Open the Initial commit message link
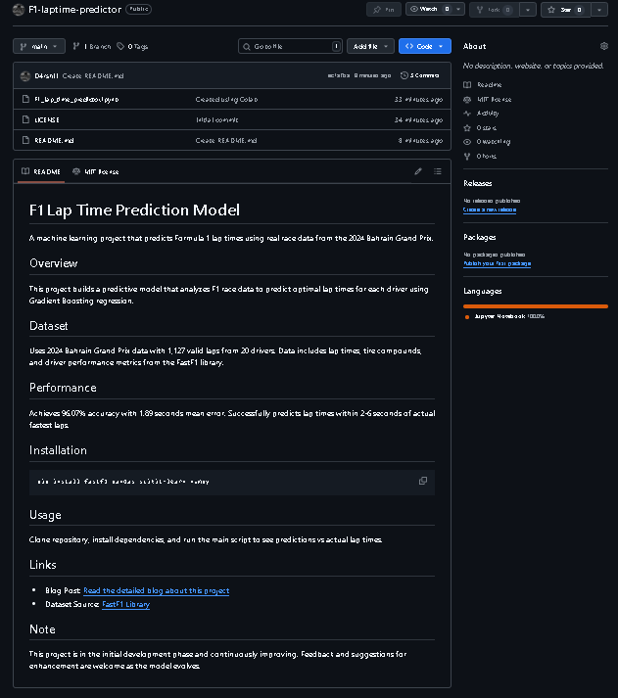This screenshot has width=618, height=698. click(216, 119)
